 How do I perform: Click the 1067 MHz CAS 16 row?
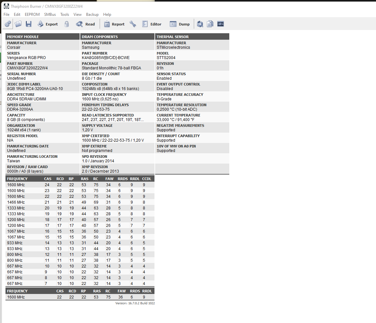click(x=80, y=231)
